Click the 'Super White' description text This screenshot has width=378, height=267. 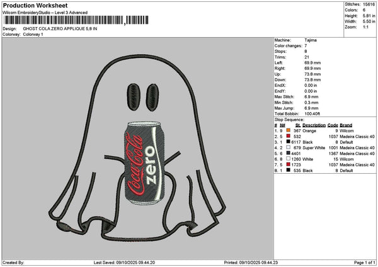[x=314, y=148]
